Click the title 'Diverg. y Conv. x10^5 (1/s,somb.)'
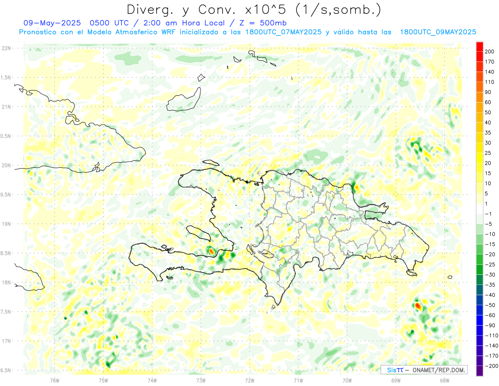The image size is (499, 386). pos(253,10)
